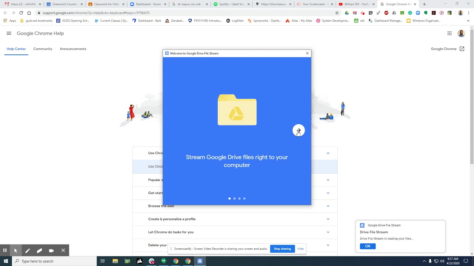Image resolution: width=474 pixels, height=266 pixels.
Task: Hide the Screencastify sharing bar
Action: (301, 249)
